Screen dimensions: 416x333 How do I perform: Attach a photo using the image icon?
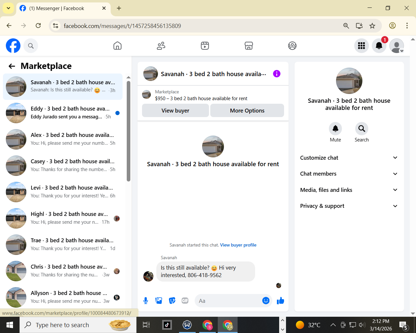tap(159, 301)
